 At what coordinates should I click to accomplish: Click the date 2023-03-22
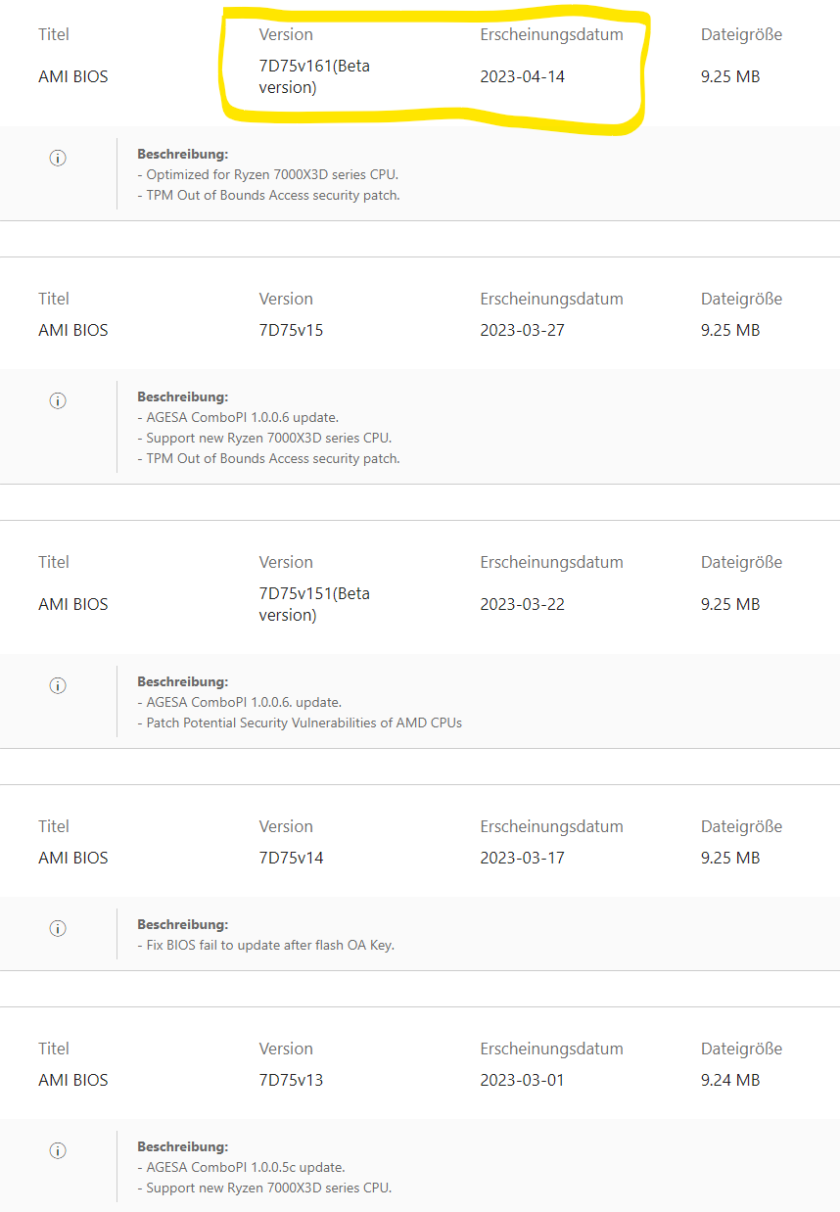coord(522,604)
